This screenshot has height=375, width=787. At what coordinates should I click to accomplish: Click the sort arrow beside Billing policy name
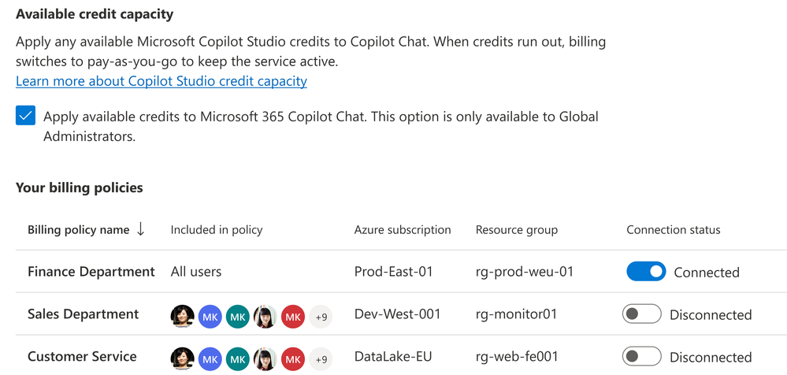[141, 229]
